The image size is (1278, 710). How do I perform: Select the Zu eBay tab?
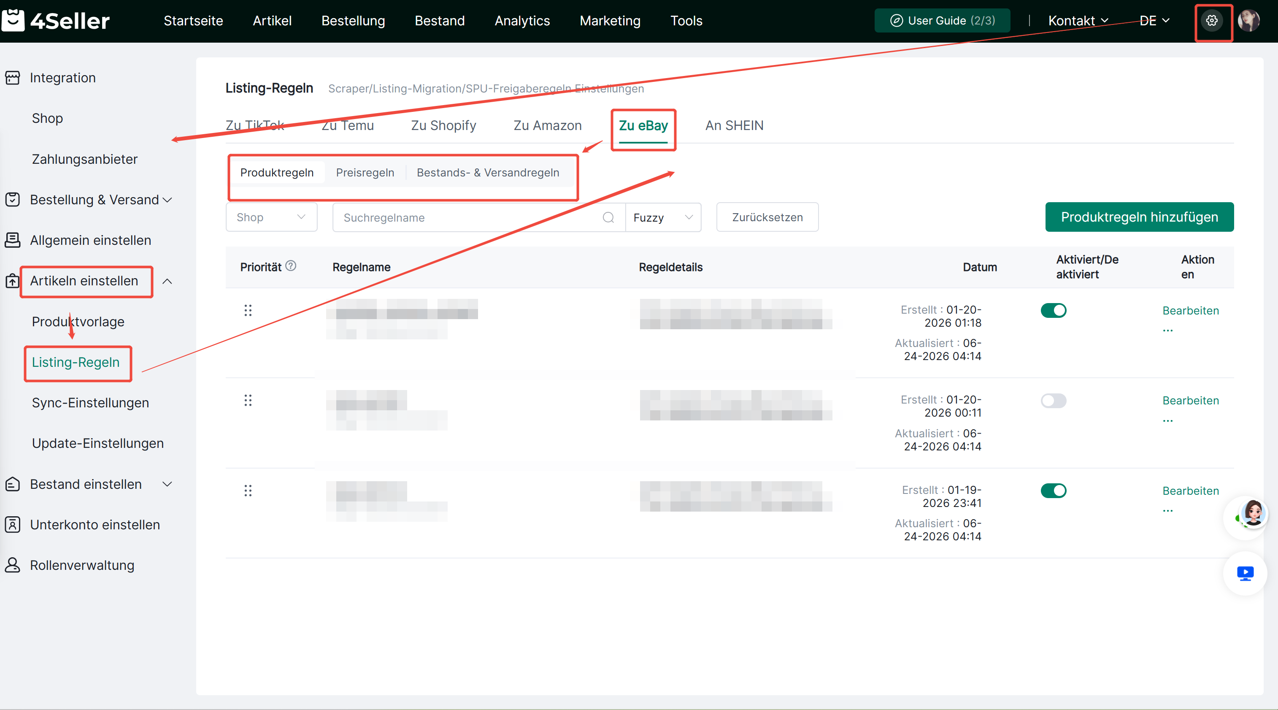pos(643,125)
